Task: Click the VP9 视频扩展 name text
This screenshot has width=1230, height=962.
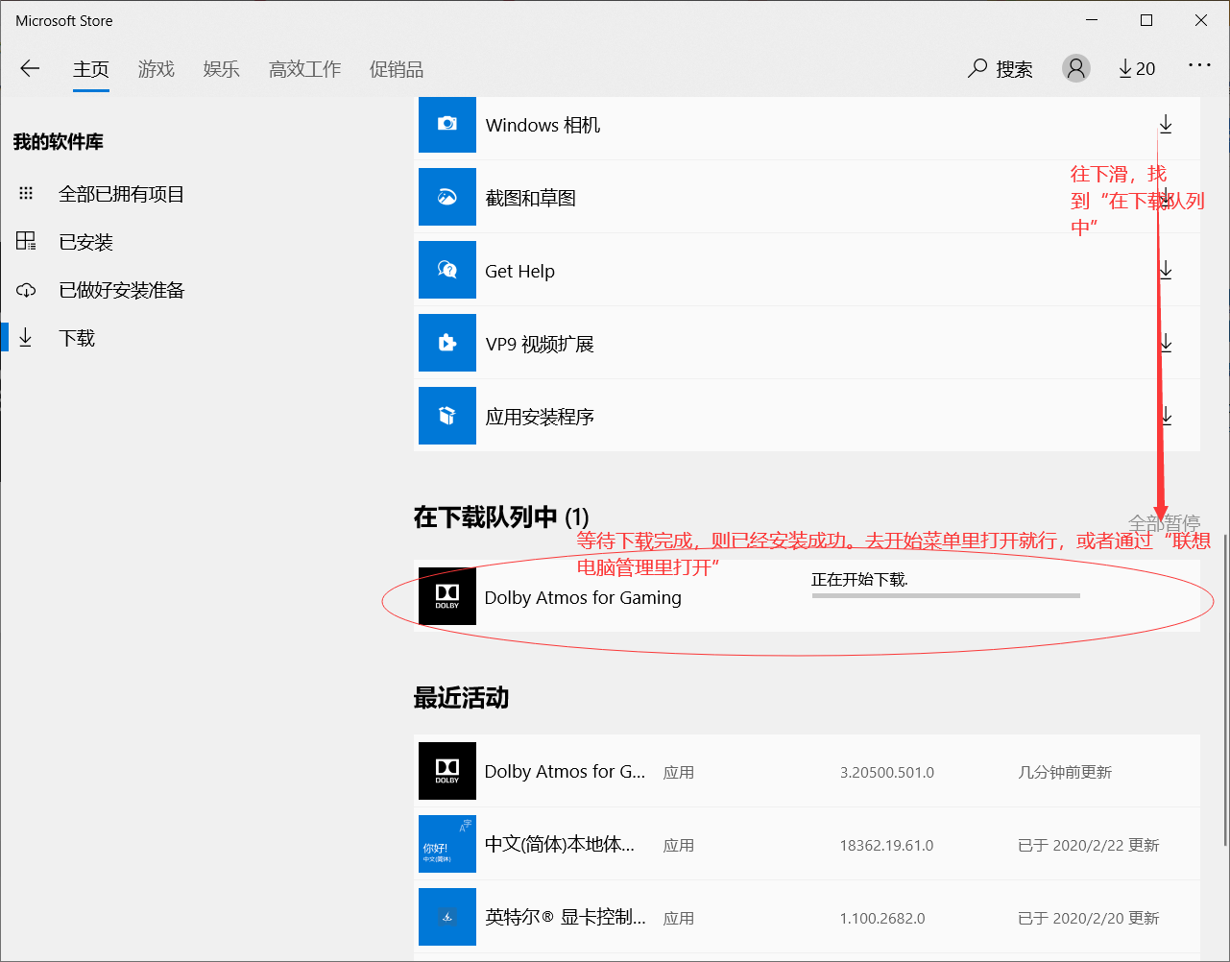Action: [540, 344]
